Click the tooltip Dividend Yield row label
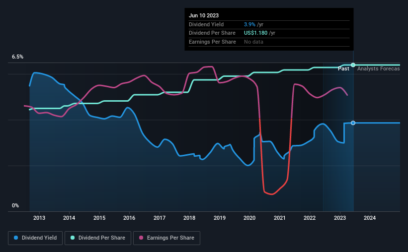This screenshot has width=408, height=252. [x=206, y=24]
